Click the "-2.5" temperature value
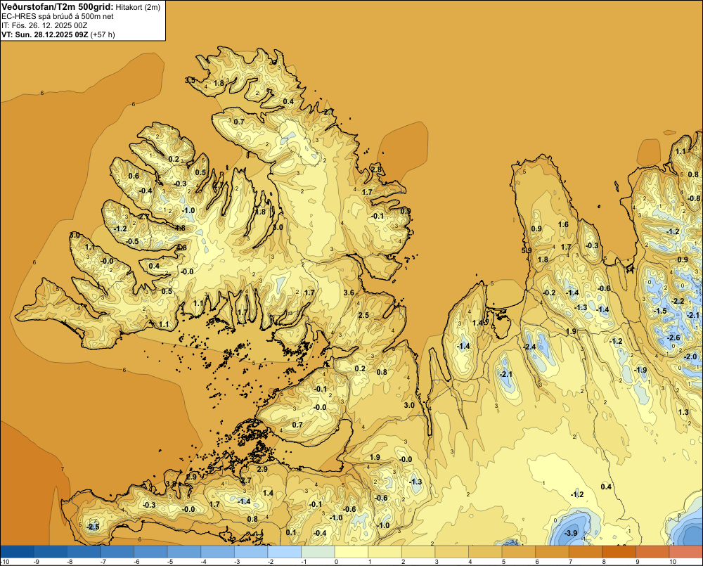The width and height of the screenshot is (703, 566). pos(93,527)
